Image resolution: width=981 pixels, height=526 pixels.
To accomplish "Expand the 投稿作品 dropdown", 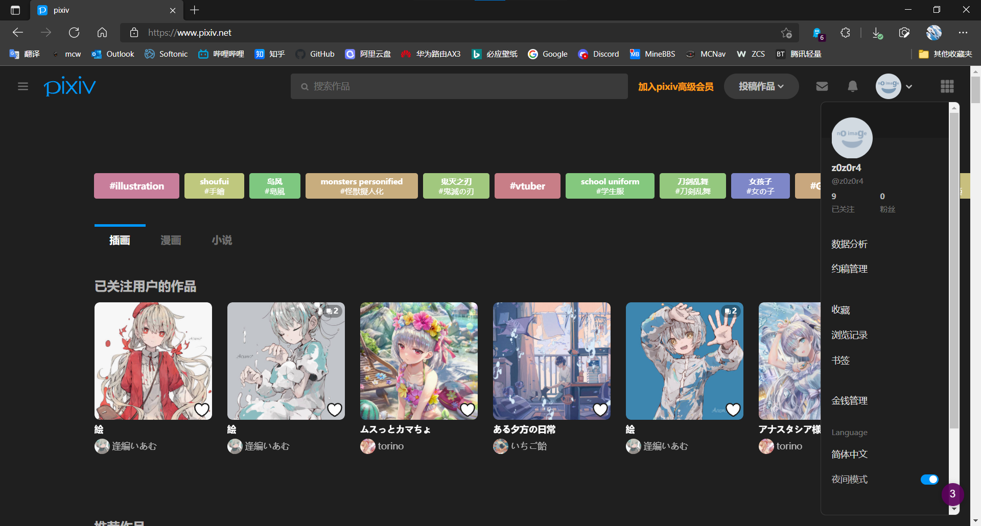I will click(x=761, y=86).
